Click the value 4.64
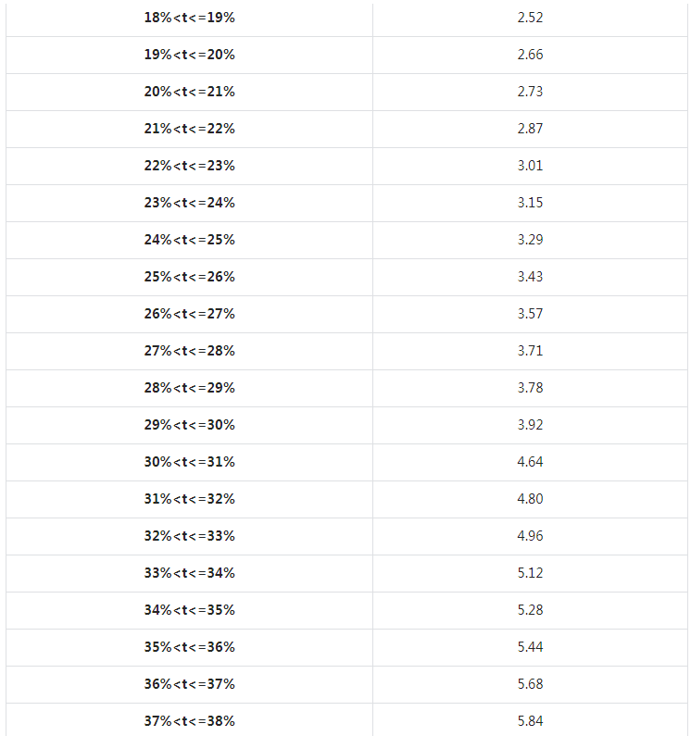The width and height of the screenshot is (691, 736). pos(530,462)
